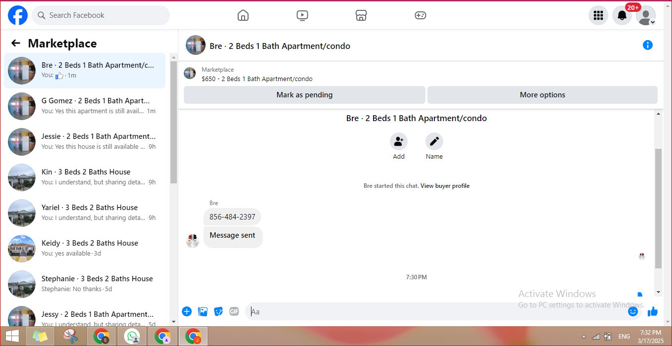Click the Bre avatar in chat header
The image size is (672, 346).
coord(196,45)
